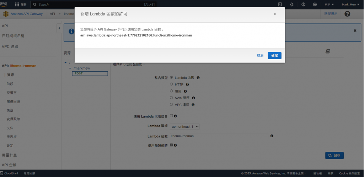This screenshot has height=177, width=364.
Task: Click Lambda function name input field
Action: (219, 136)
